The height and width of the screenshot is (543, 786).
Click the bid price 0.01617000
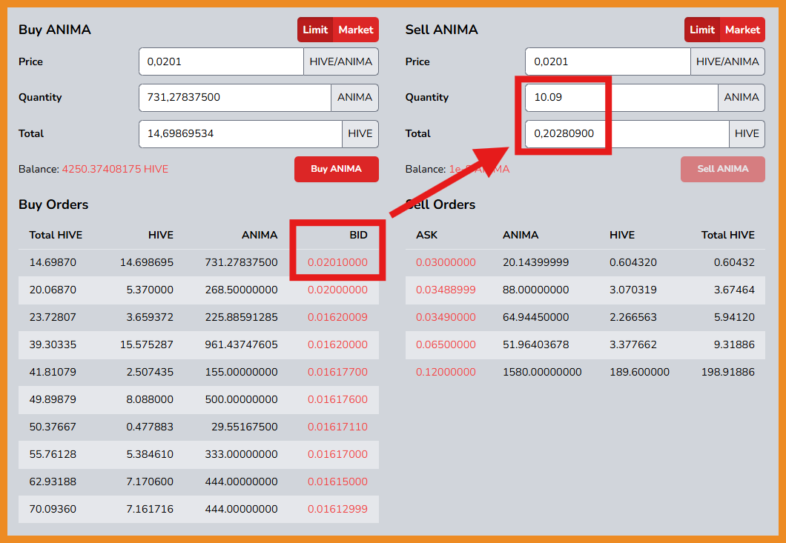pos(337,454)
